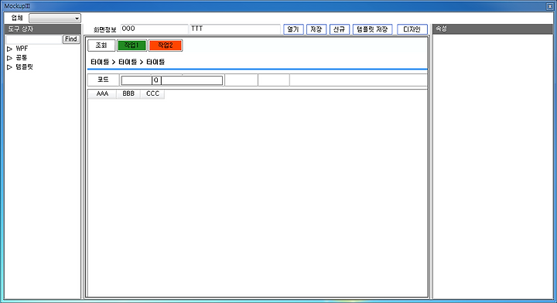The width and height of the screenshot is (557, 303).
Task: Select the WPF tree label
Action: coord(22,49)
